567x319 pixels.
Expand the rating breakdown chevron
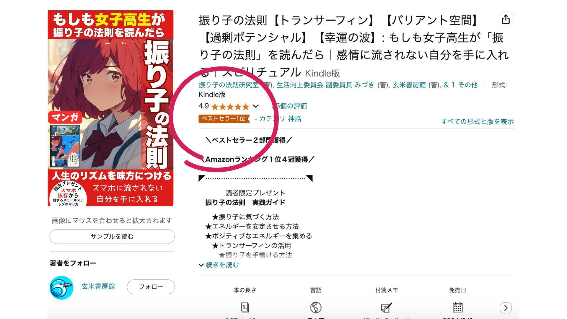(256, 106)
